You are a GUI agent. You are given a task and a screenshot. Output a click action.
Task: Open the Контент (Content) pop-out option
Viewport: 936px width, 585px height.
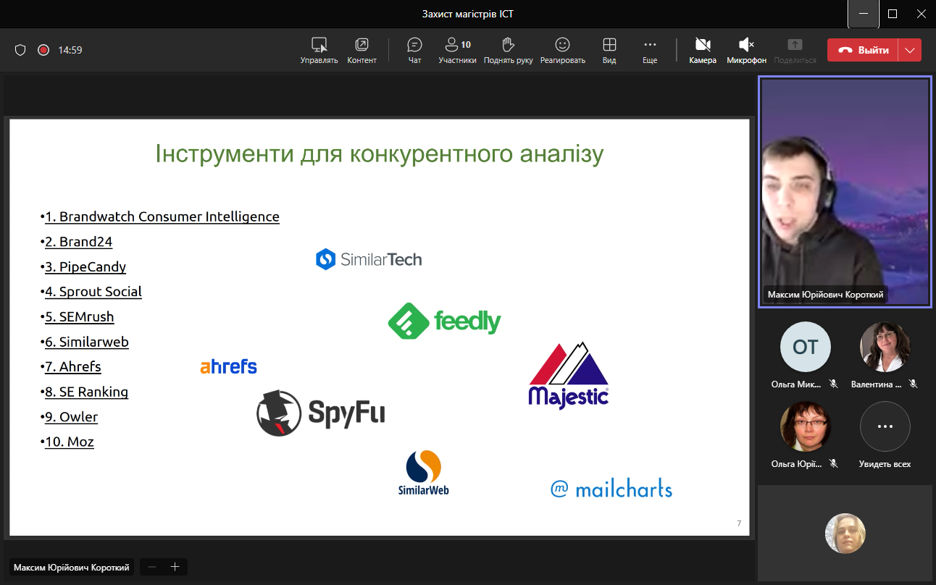[x=362, y=50]
